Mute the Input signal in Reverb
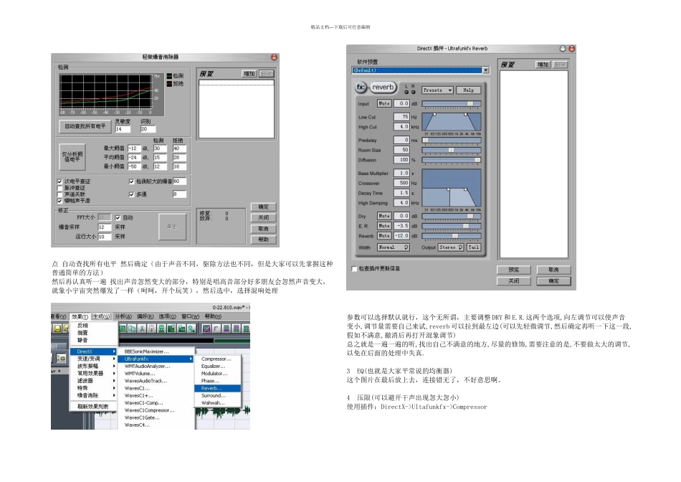 pyautogui.click(x=384, y=103)
